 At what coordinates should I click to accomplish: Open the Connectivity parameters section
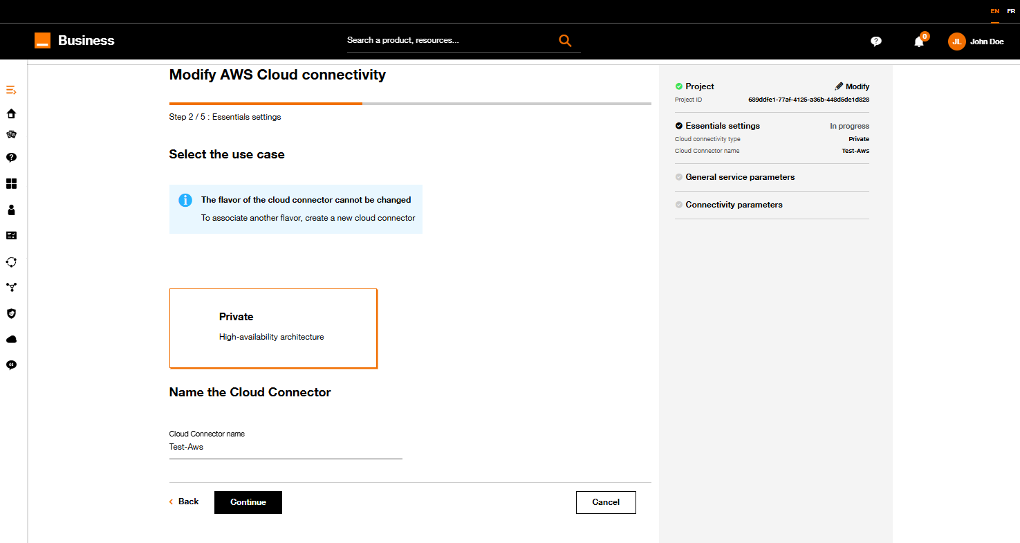click(x=734, y=205)
